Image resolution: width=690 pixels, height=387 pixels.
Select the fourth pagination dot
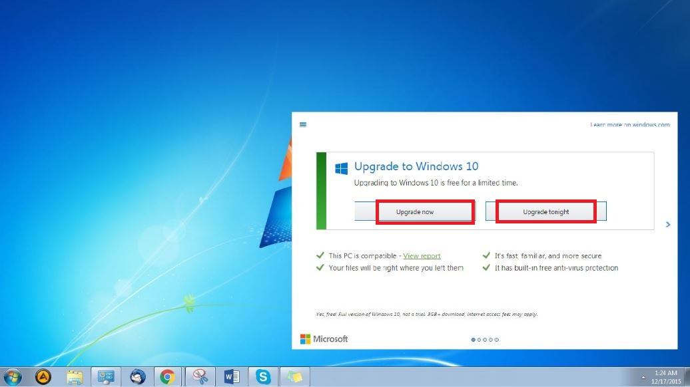point(491,340)
